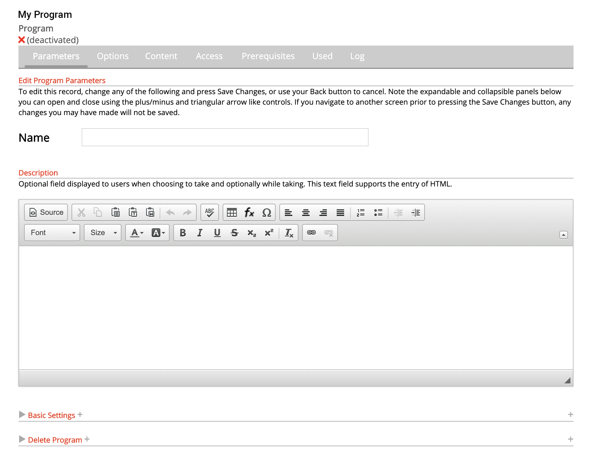Run the ABC spell checker
Screen dimensions: 592x453
210,212
